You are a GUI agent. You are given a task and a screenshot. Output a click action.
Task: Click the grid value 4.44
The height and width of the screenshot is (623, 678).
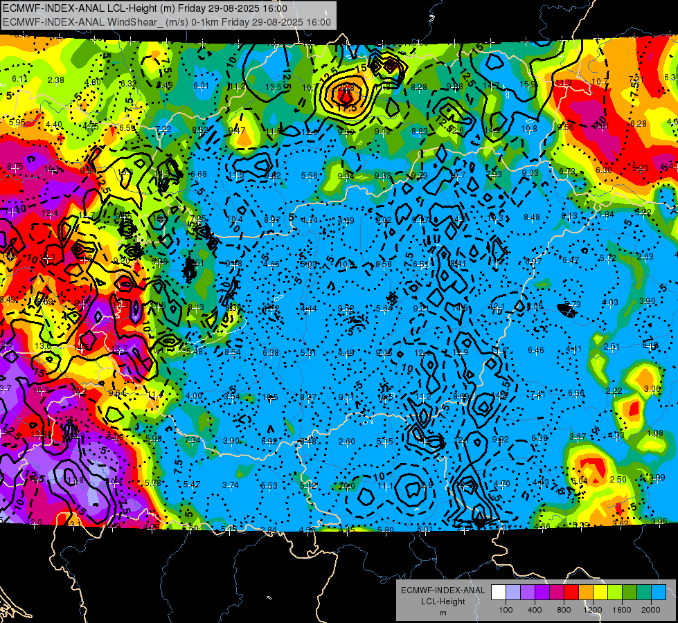308,309
